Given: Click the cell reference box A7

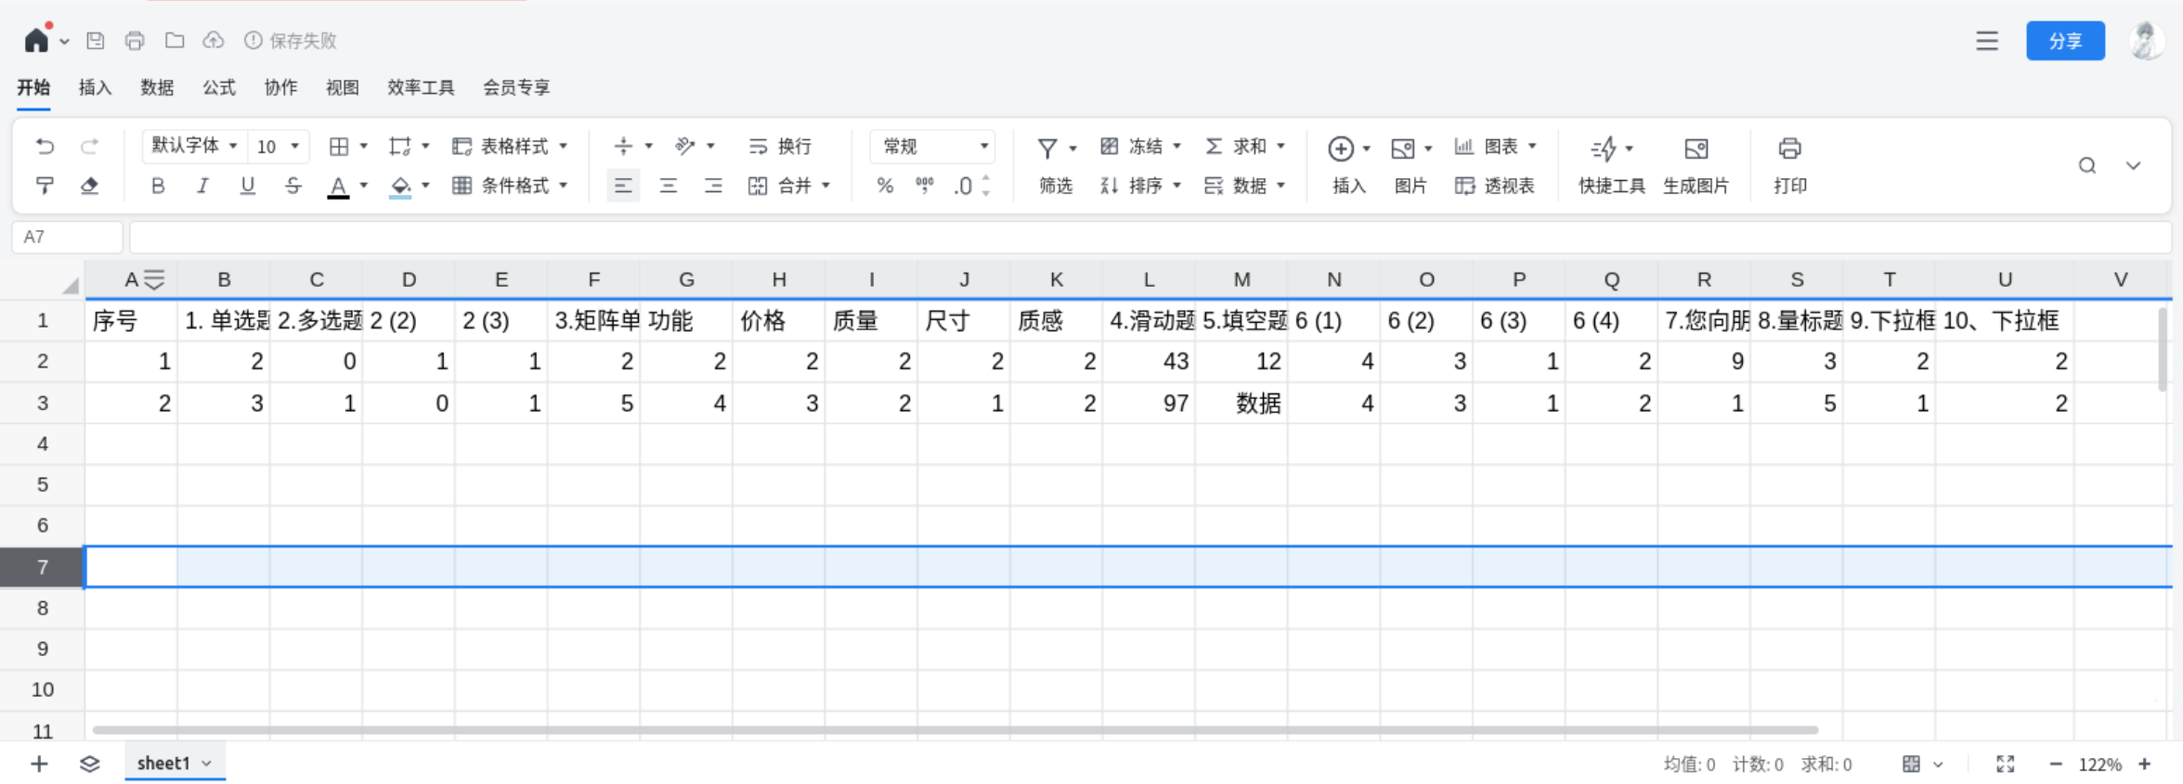Looking at the screenshot, I should click(68, 238).
